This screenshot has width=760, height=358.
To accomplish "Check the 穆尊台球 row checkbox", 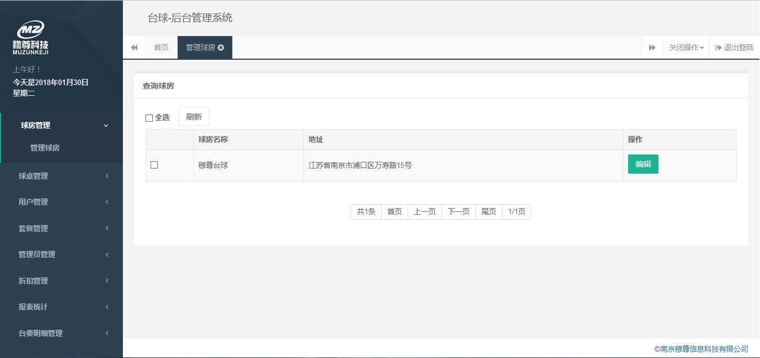I will [x=154, y=165].
